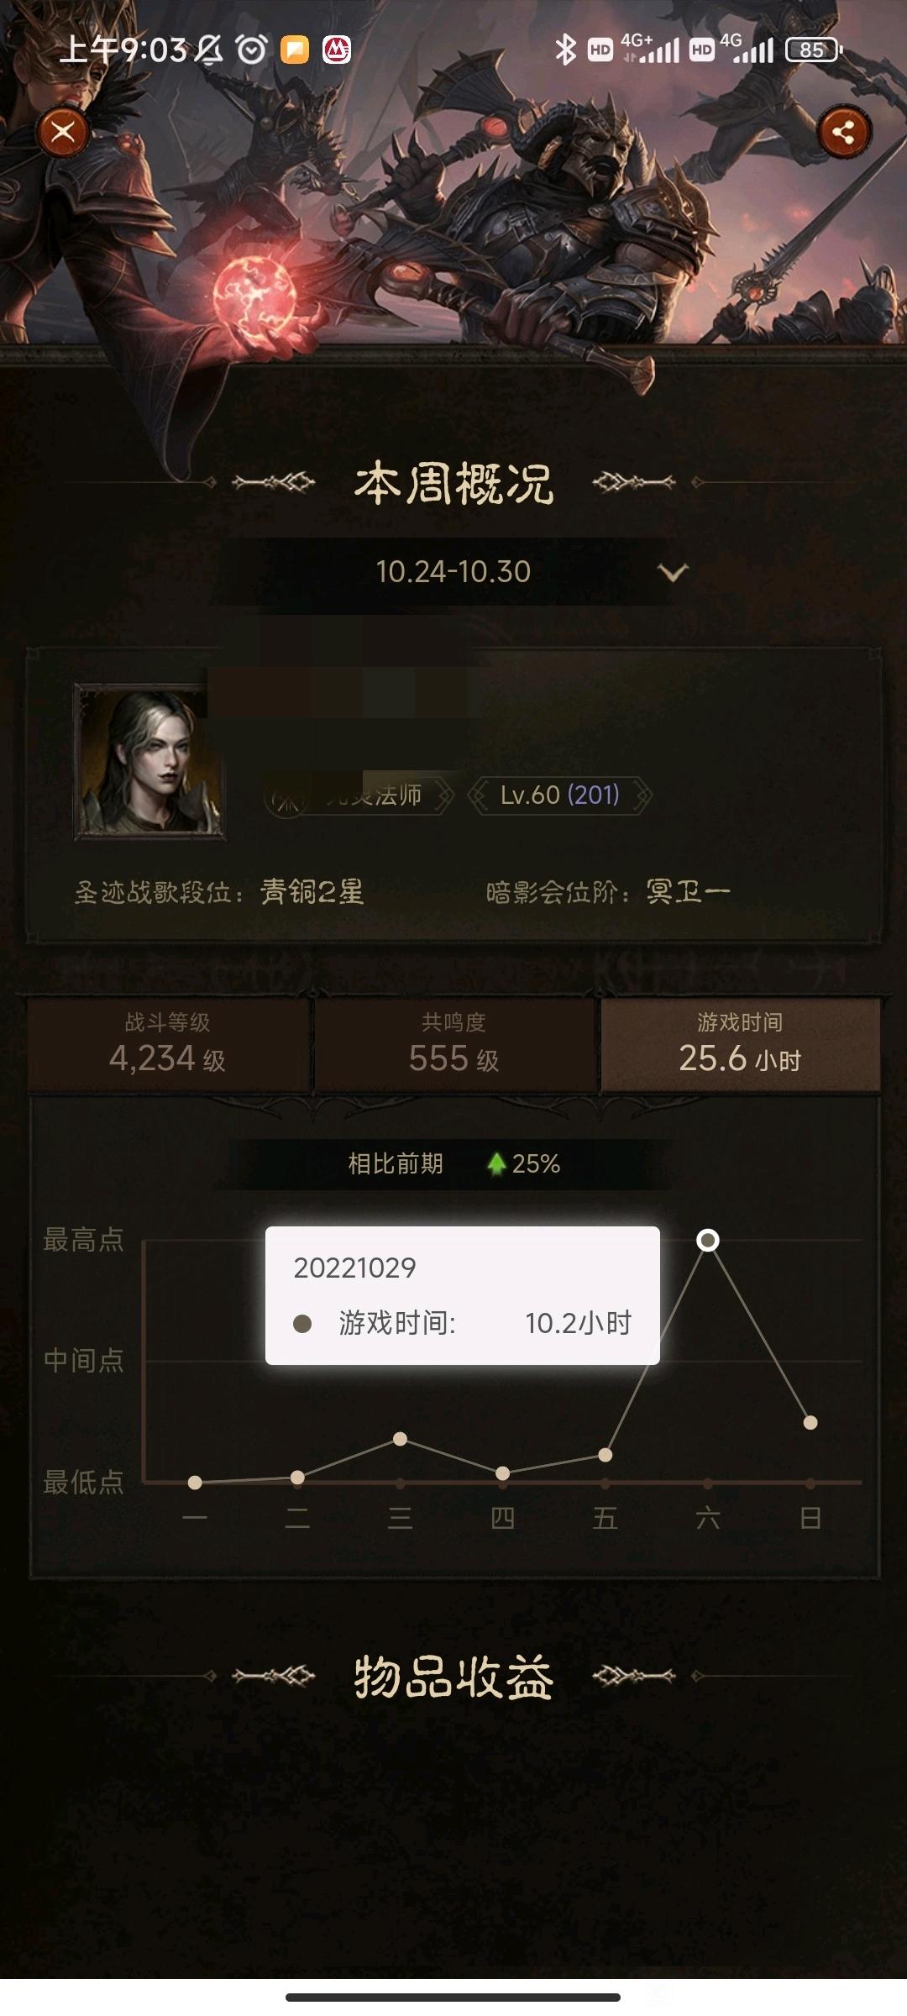The width and height of the screenshot is (907, 2016).
Task: Tap the highlighted Saturday peak point
Action: (708, 1240)
